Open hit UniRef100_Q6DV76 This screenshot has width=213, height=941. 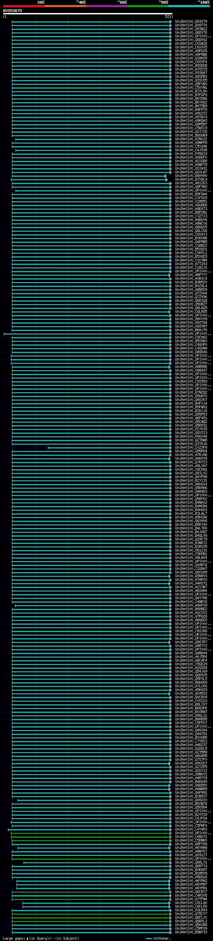click(191, 32)
